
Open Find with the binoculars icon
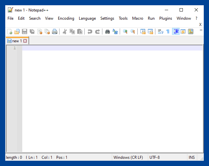click(x=107, y=32)
